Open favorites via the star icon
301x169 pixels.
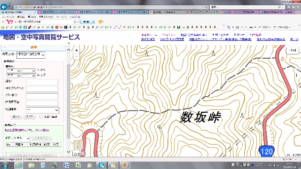293,7
